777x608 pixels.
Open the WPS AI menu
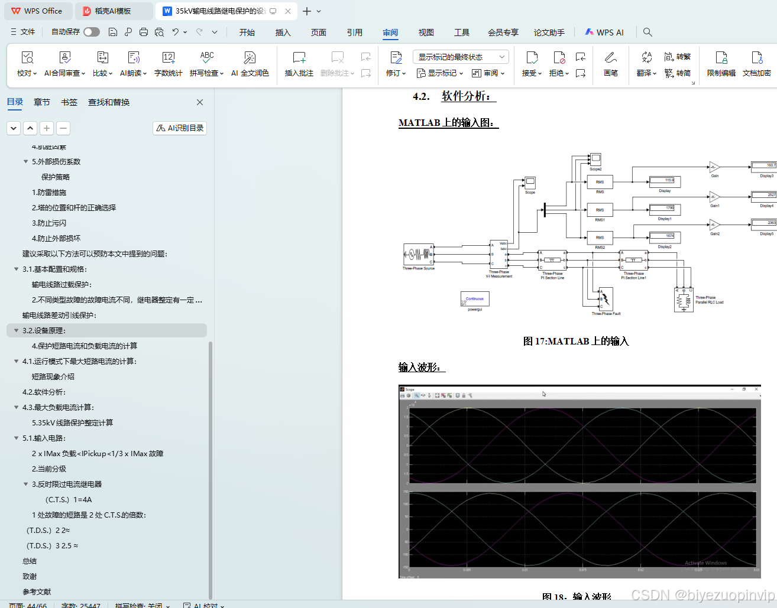(604, 32)
